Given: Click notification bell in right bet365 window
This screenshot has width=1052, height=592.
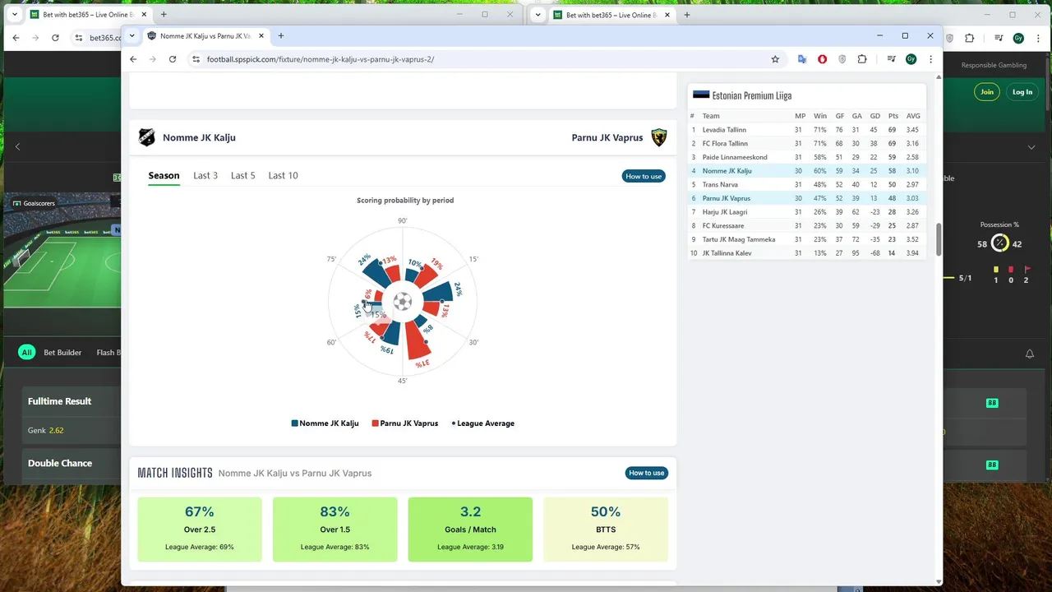Looking at the screenshot, I should point(1030,354).
